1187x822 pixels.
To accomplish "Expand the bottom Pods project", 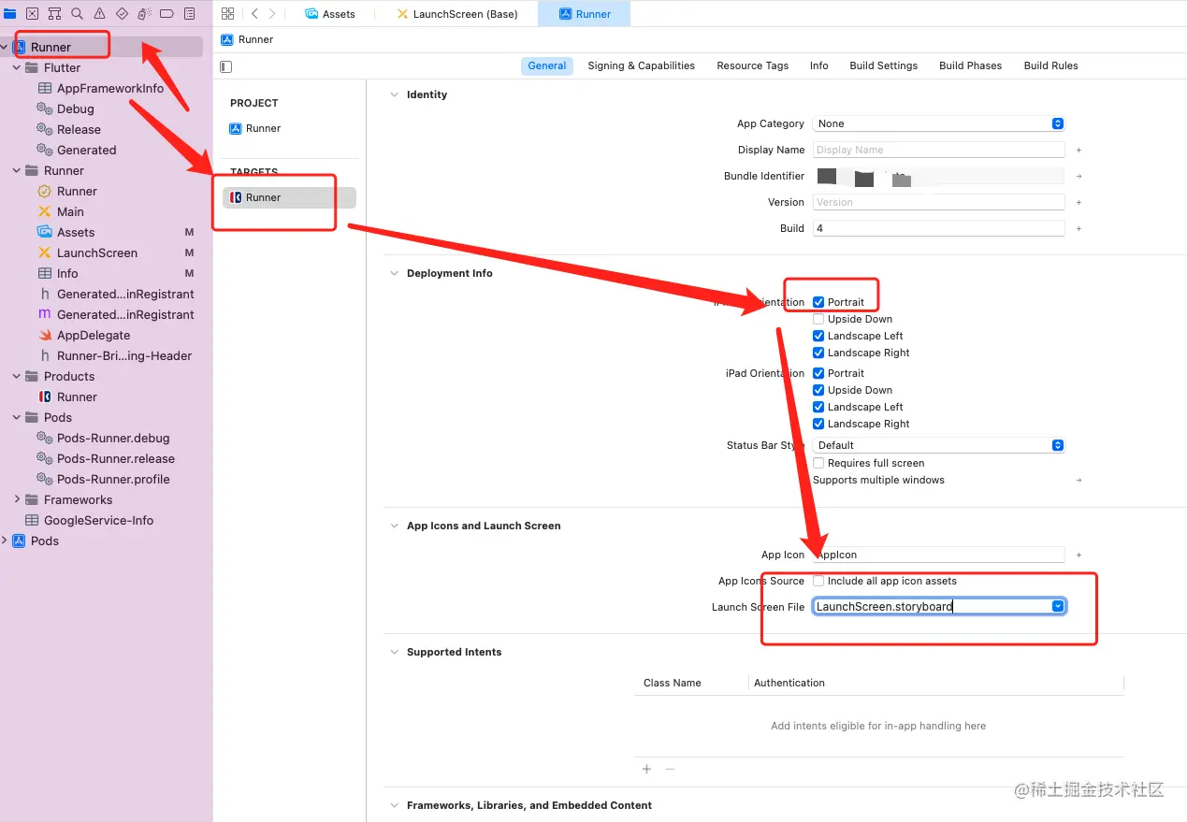I will (x=5, y=541).
